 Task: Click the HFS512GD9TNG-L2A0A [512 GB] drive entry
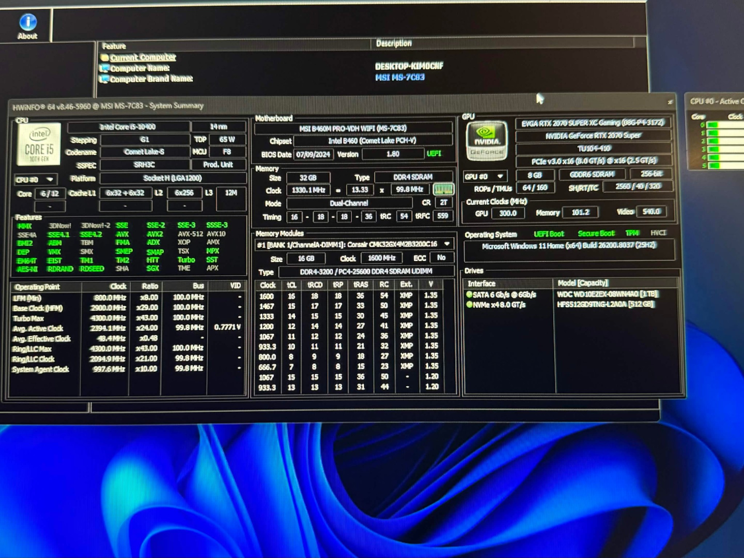coord(606,304)
